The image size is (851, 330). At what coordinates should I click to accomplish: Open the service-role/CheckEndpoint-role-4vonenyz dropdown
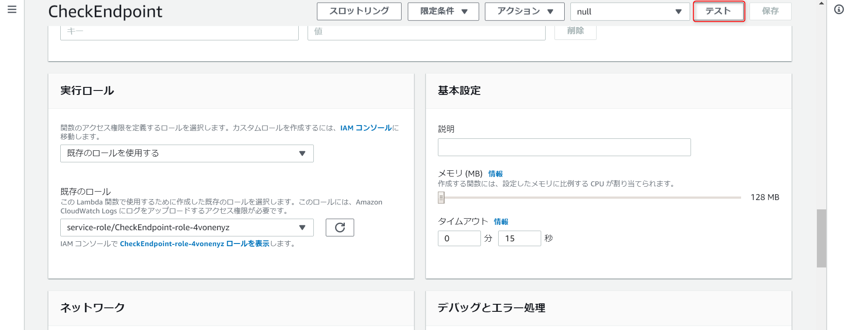187,228
